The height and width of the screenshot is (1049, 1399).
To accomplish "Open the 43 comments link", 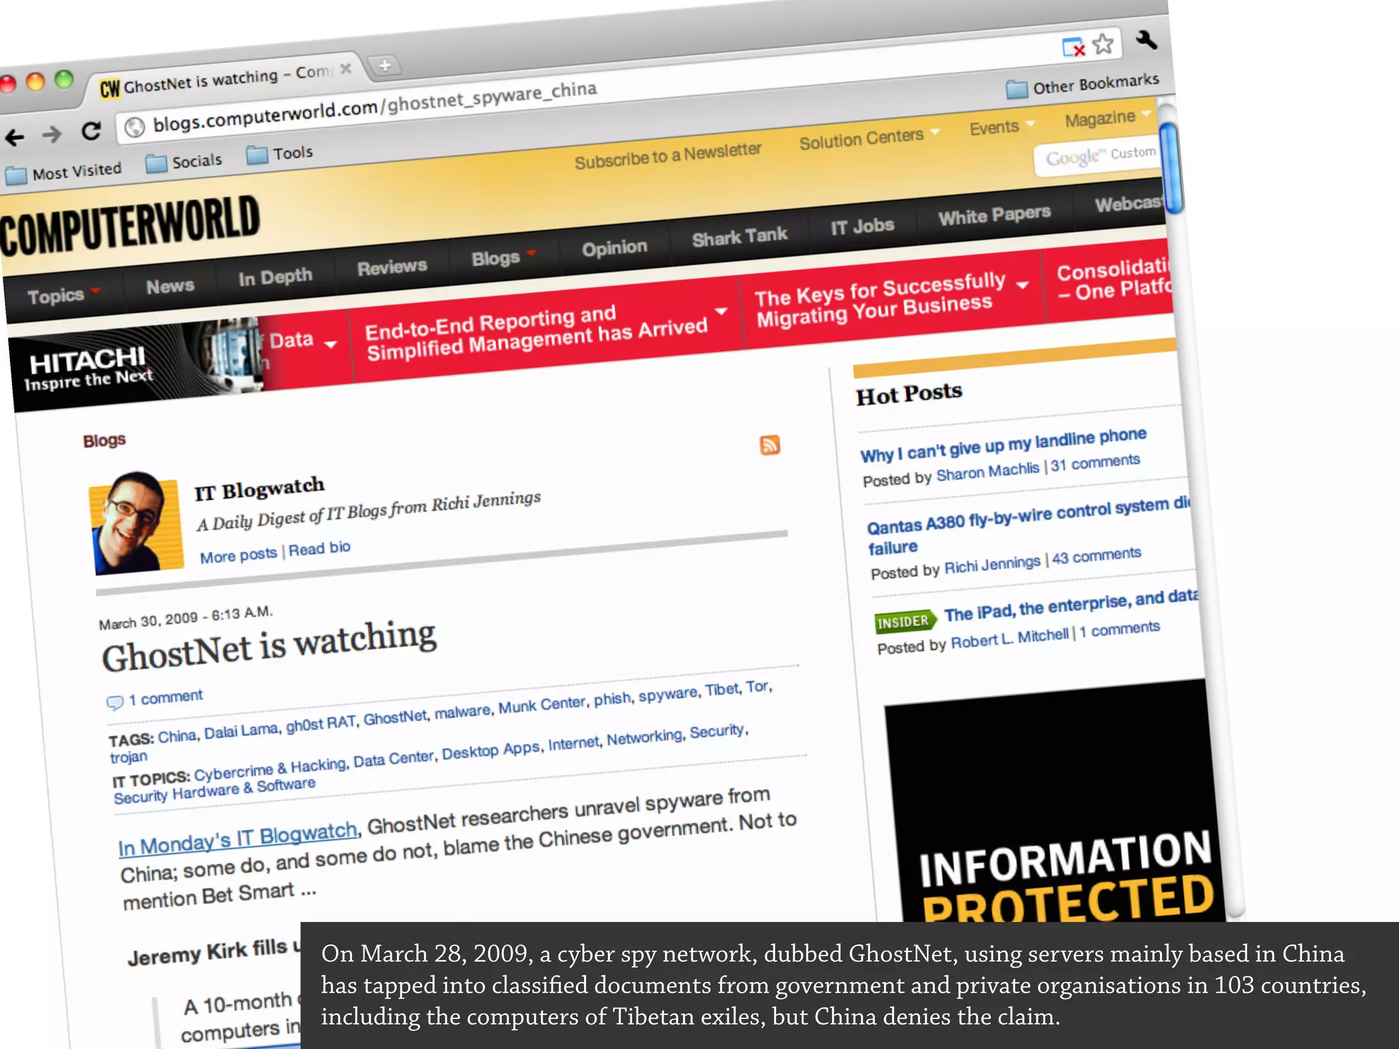I will coord(1096,555).
